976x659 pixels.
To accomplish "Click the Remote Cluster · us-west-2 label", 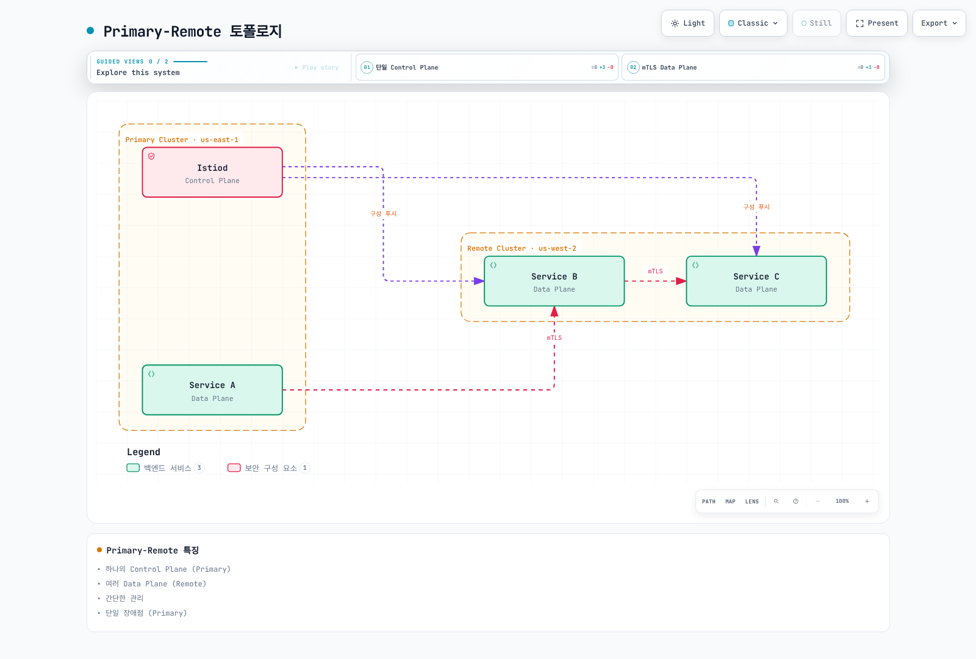I will click(x=522, y=248).
